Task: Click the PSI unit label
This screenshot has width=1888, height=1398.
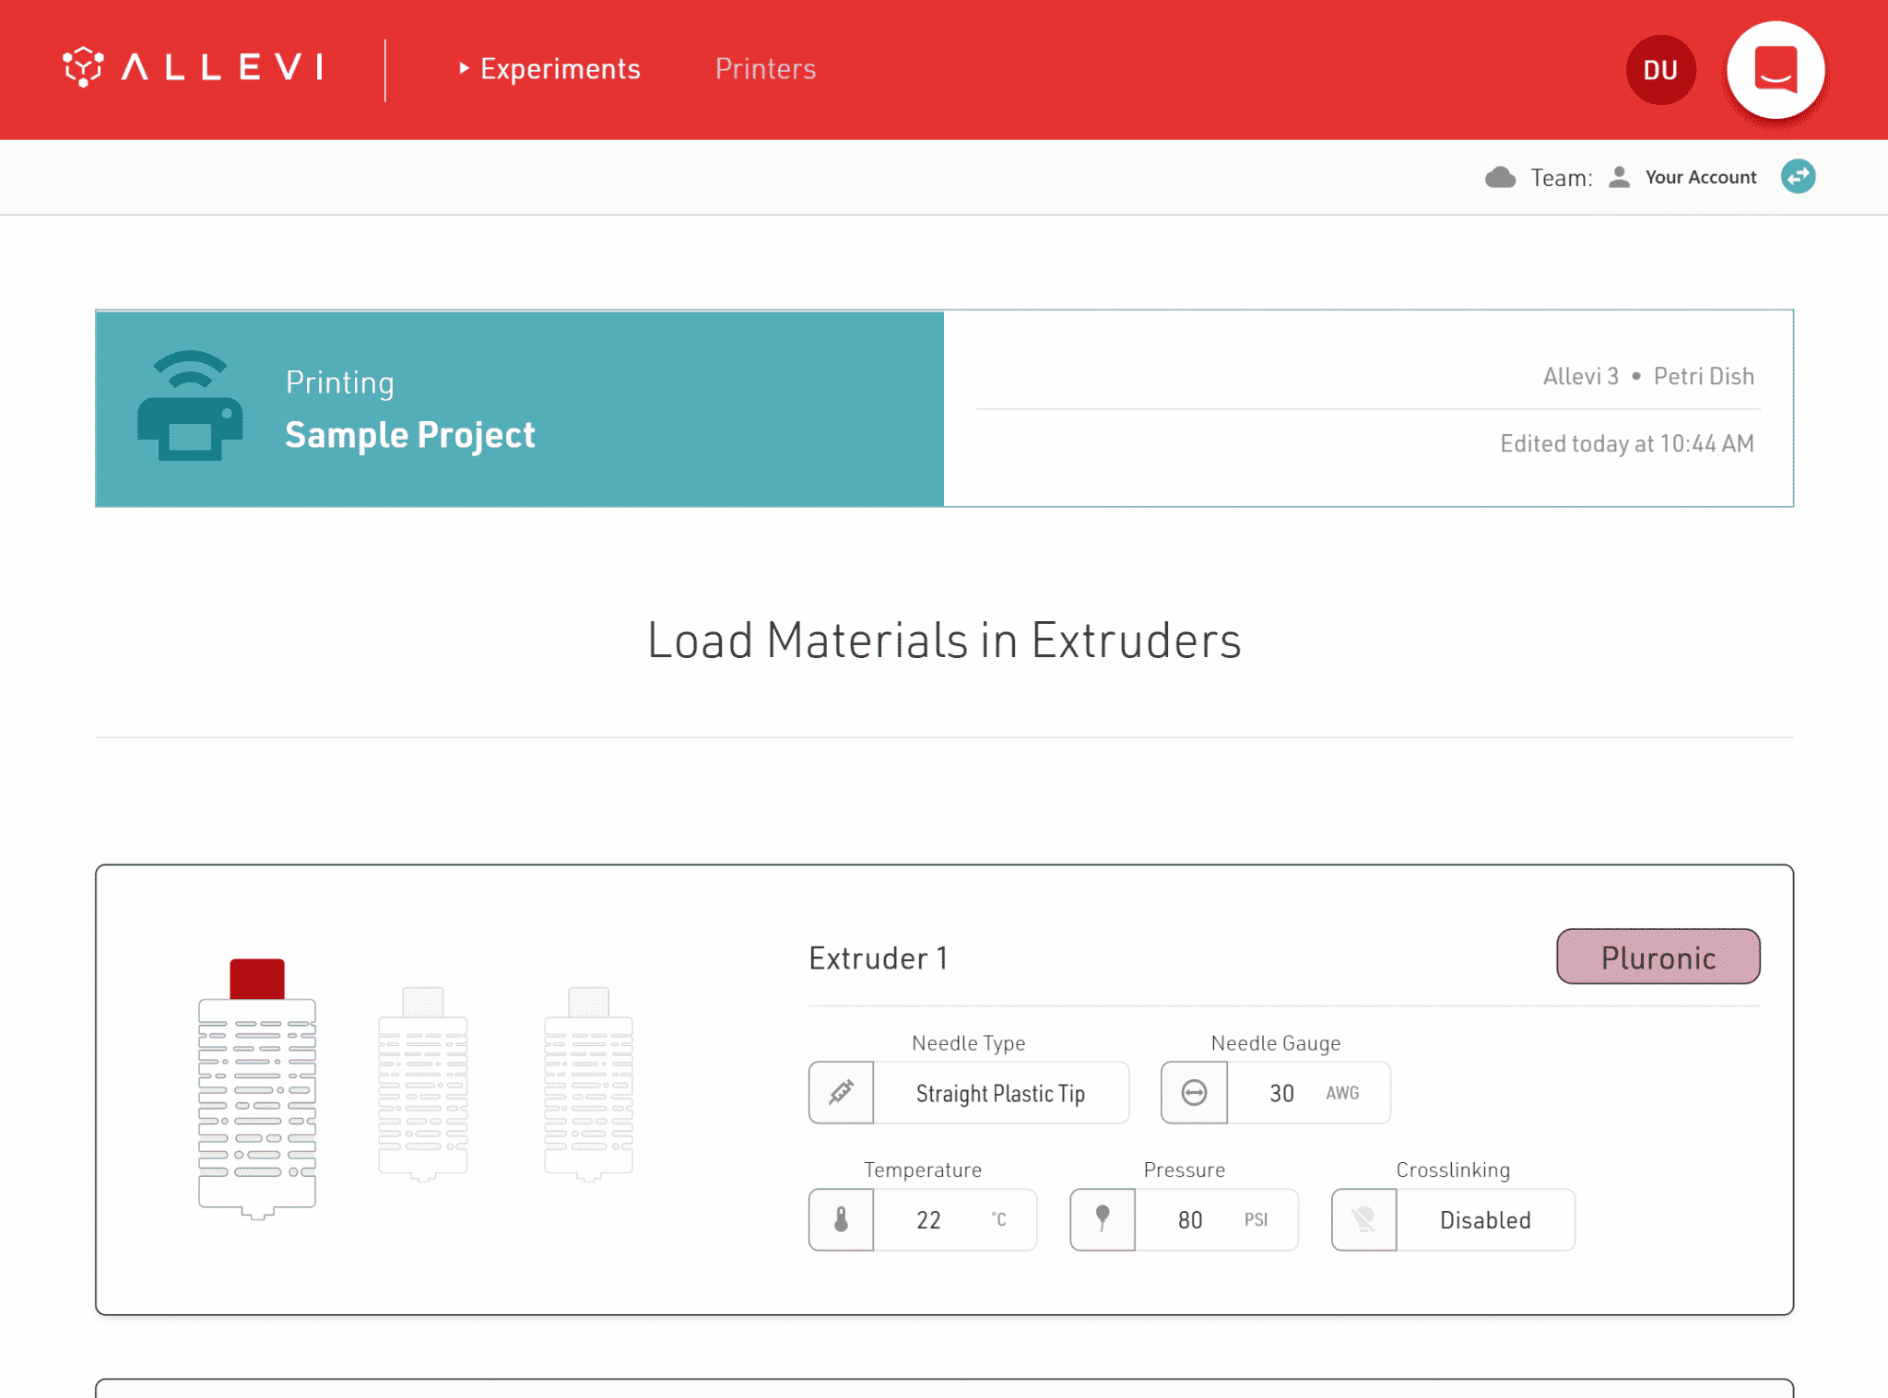Action: (1256, 1220)
